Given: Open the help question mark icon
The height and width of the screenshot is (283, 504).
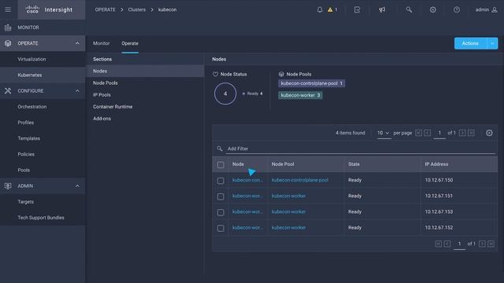Looking at the screenshot, I should 457,9.
